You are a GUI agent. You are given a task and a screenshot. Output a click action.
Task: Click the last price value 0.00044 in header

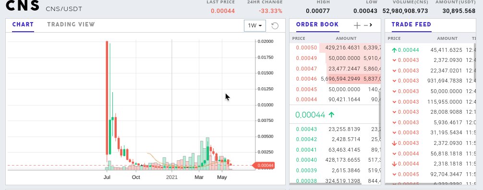coord(223,11)
